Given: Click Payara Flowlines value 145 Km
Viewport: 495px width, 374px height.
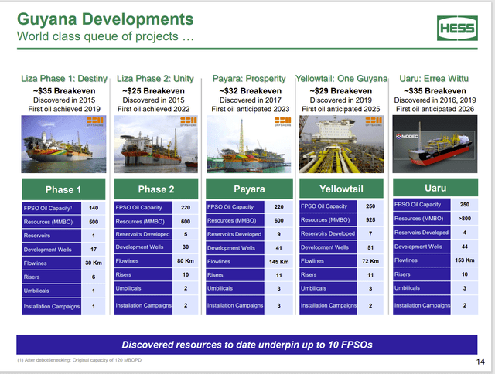Looking at the screenshot, I should coord(278,262).
